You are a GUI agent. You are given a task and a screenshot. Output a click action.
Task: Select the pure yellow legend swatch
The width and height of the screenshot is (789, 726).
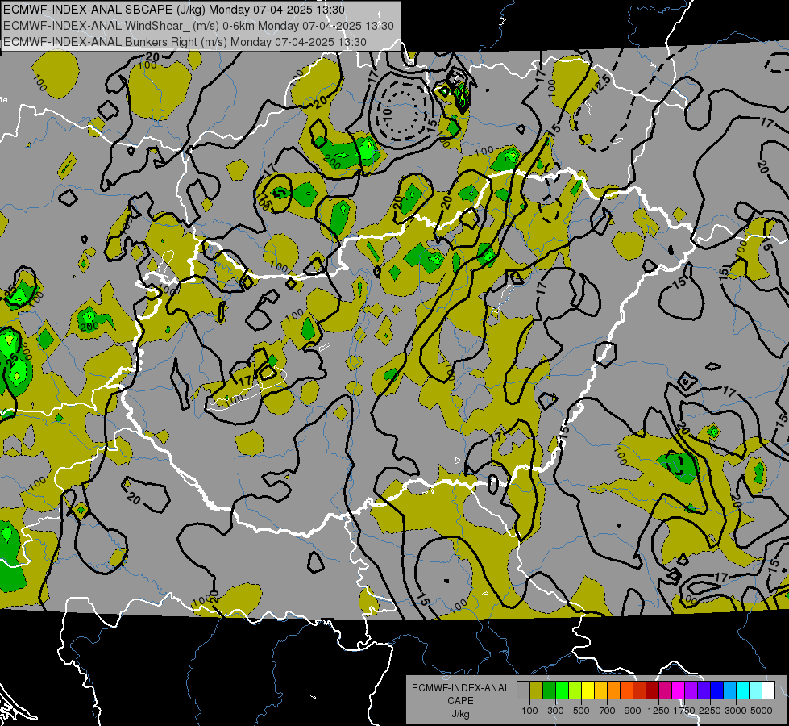tap(588, 691)
